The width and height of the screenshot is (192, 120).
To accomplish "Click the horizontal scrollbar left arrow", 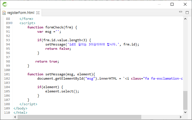I will pyautogui.click(x=15, y=117).
